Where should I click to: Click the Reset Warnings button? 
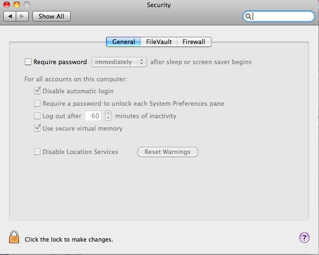coord(168,152)
